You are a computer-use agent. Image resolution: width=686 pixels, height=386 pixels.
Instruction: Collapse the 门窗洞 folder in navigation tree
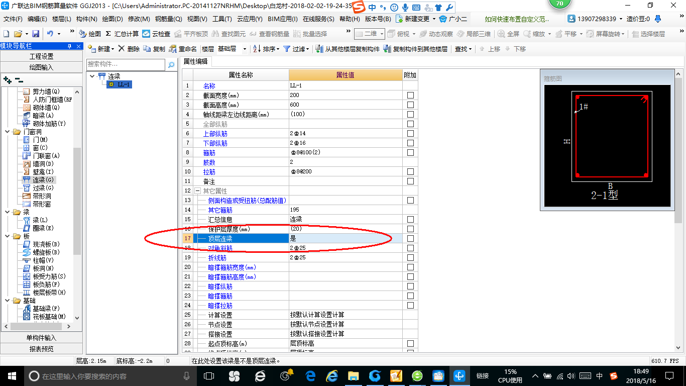[x=8, y=132]
